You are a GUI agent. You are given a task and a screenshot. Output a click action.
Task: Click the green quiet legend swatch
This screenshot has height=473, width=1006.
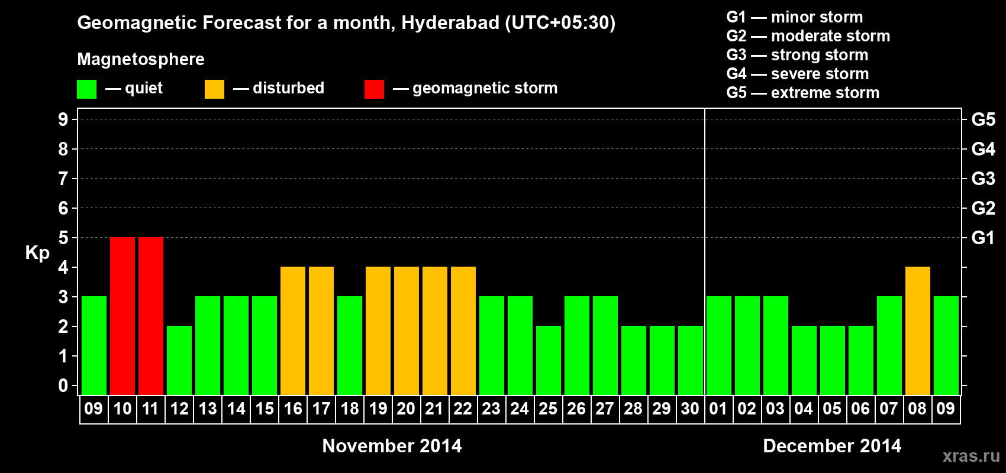coord(86,89)
